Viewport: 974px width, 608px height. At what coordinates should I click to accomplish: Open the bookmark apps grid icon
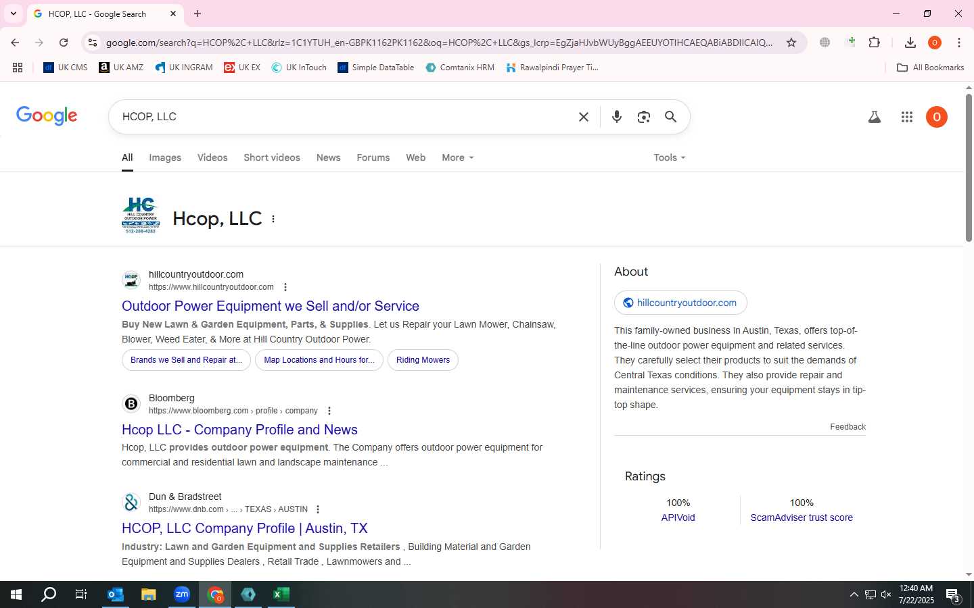(x=18, y=68)
